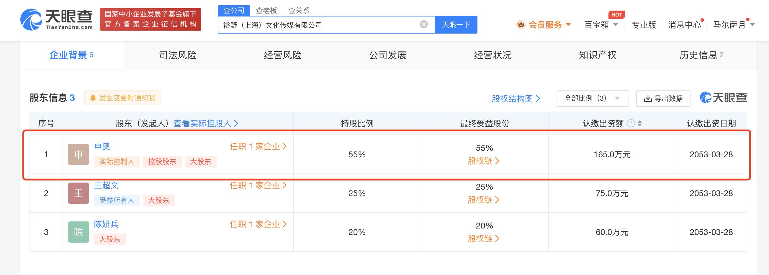Image resolution: width=769 pixels, height=275 pixels.
Task: Open the 历史信息 tab
Action: [701, 55]
